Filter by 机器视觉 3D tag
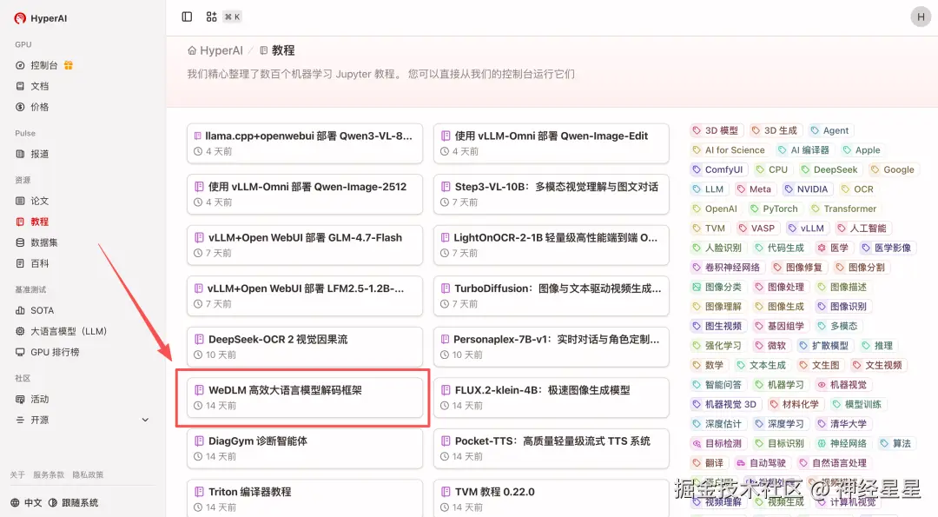The width and height of the screenshot is (938, 517). (x=723, y=405)
